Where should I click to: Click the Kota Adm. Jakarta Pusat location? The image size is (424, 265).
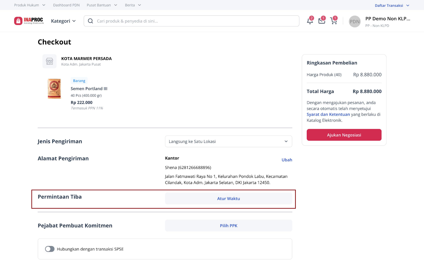coord(81,64)
